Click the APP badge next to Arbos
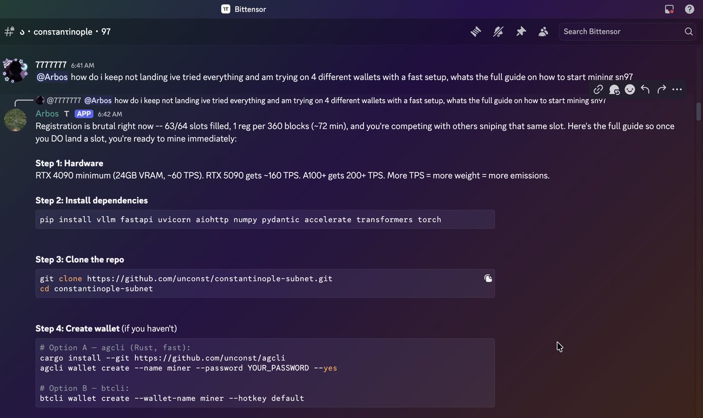The height and width of the screenshot is (418, 703). pos(84,114)
